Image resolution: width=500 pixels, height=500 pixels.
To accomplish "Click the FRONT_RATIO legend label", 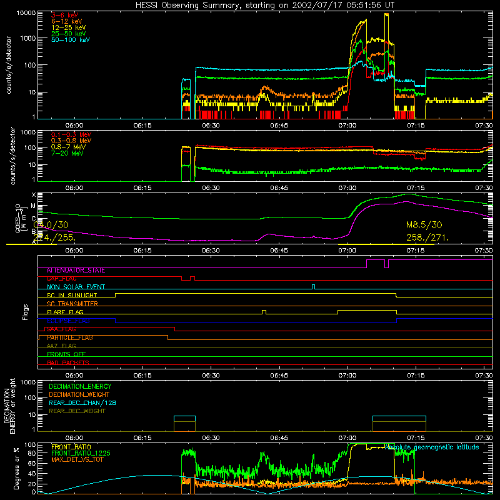I will (x=71, y=447).
